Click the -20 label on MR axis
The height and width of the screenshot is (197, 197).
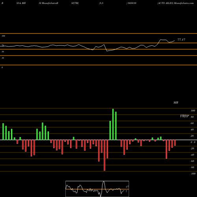[x=192, y=149]
